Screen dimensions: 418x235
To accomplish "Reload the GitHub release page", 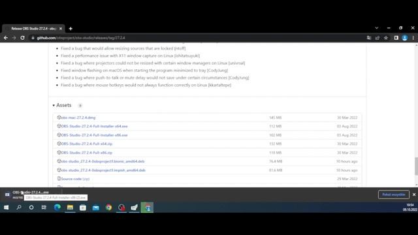I will point(22,38).
